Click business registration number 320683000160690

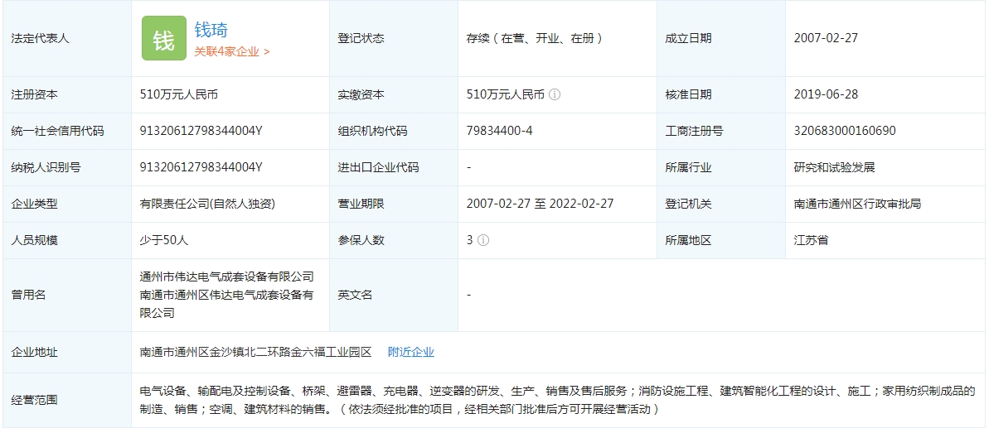(x=844, y=131)
